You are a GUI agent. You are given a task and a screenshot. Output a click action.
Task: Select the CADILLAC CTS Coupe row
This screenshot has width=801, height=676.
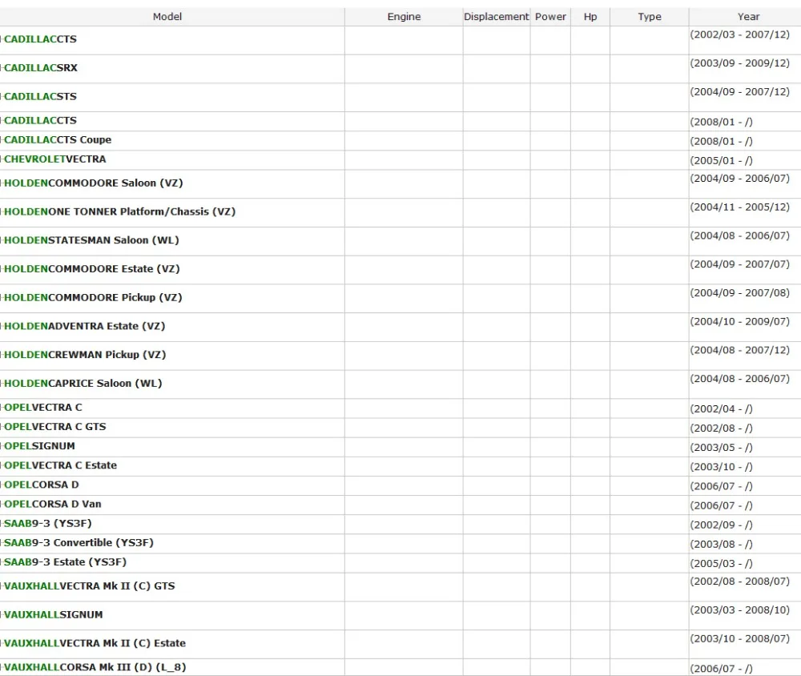[x=400, y=140]
